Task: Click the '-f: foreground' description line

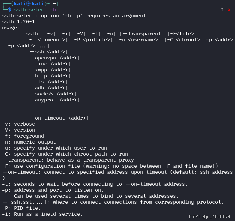Action: [23, 136]
